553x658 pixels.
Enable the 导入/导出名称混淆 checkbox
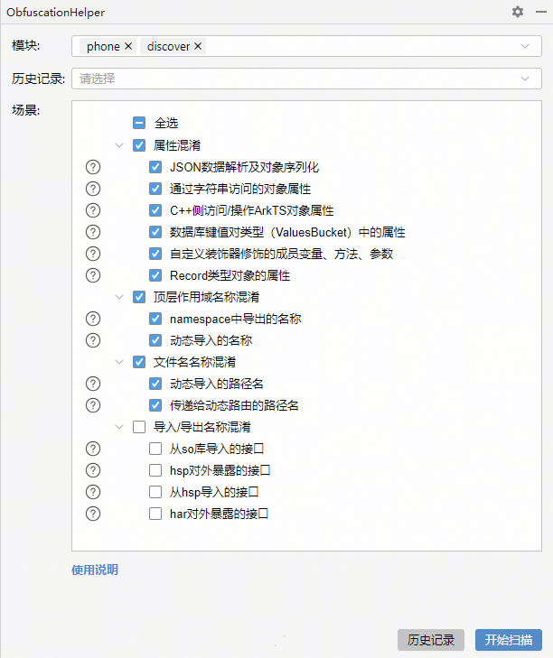click(139, 427)
